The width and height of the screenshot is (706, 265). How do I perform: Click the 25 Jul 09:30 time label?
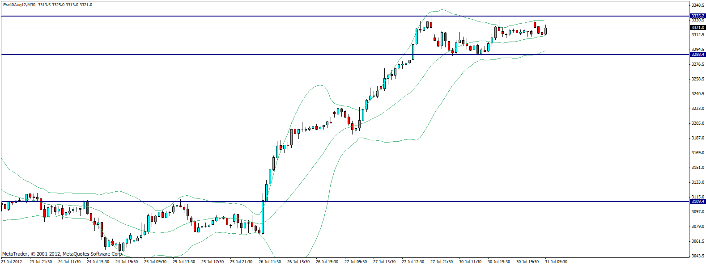point(155,262)
